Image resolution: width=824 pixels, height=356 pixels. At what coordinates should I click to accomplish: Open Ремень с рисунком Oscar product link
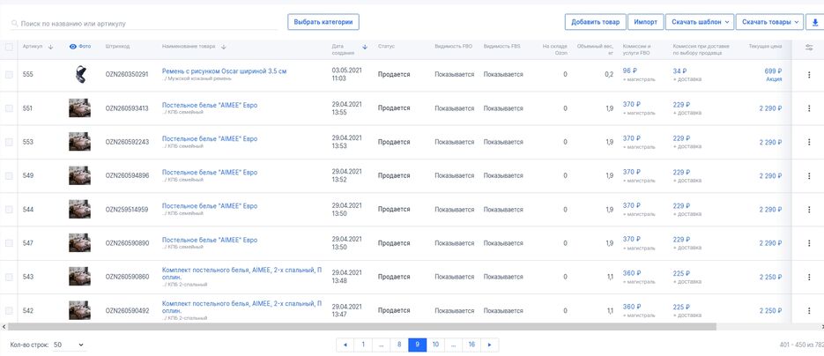[x=225, y=70]
